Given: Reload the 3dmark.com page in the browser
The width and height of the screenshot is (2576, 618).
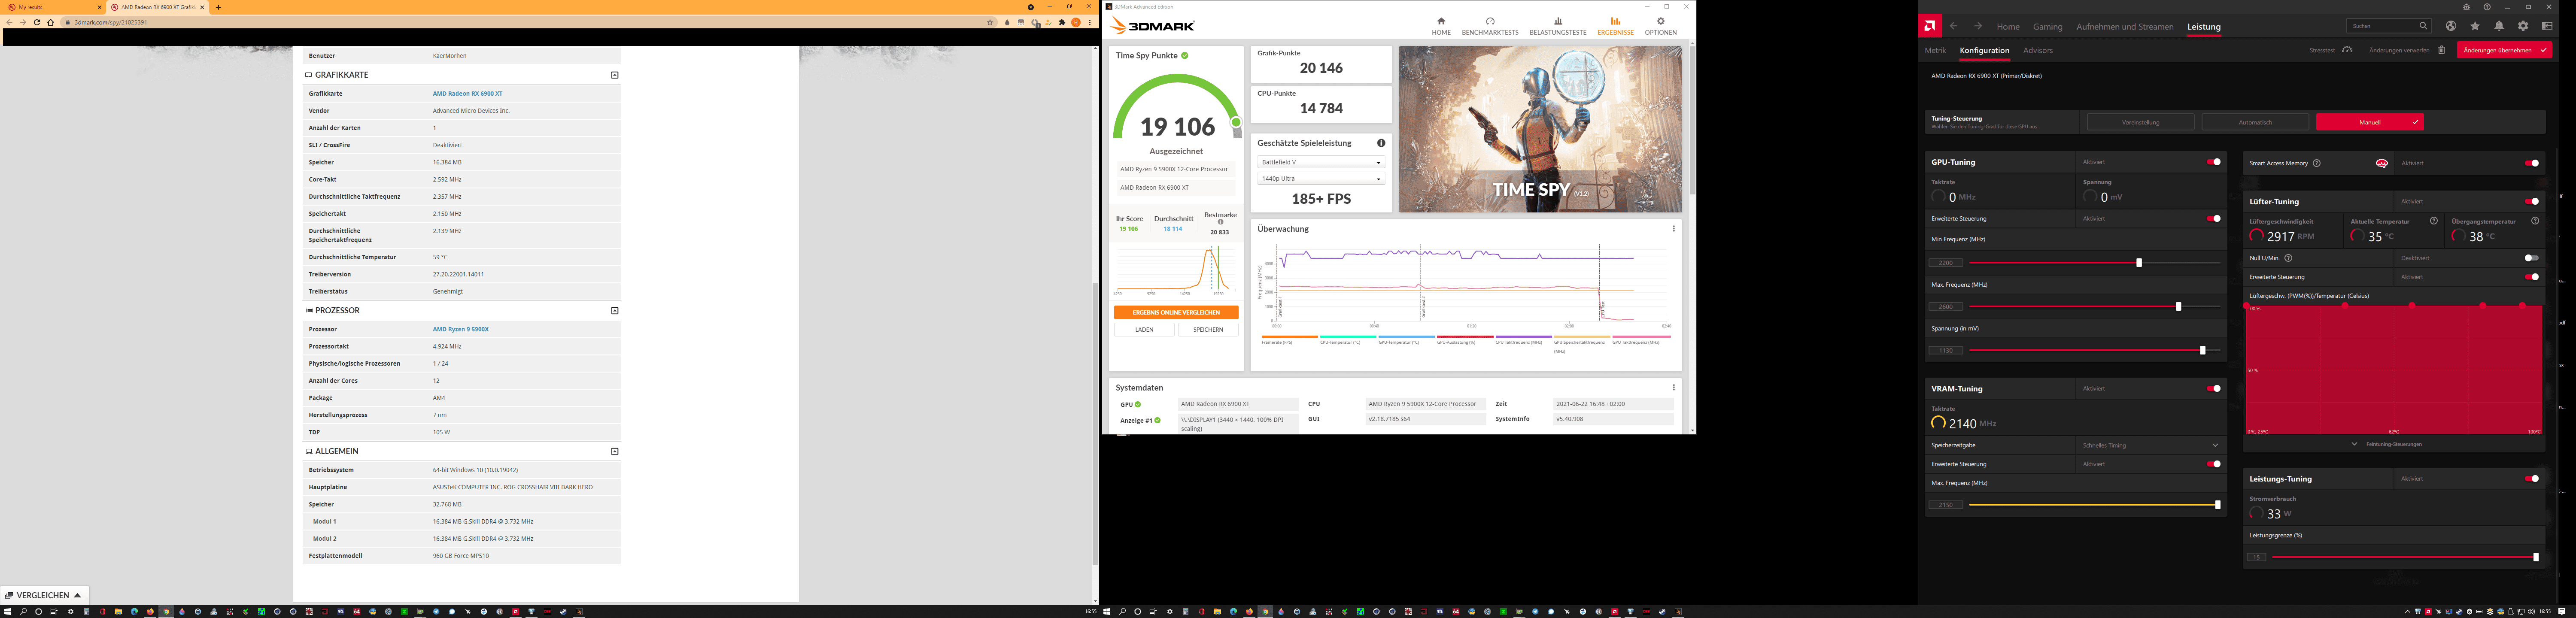Looking at the screenshot, I should coord(37,22).
